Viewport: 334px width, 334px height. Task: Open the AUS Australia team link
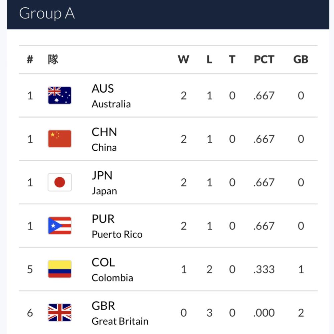tap(111, 96)
